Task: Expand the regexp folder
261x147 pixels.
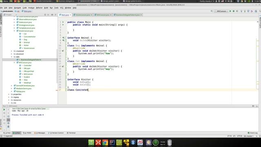Action: (x=9, y=97)
